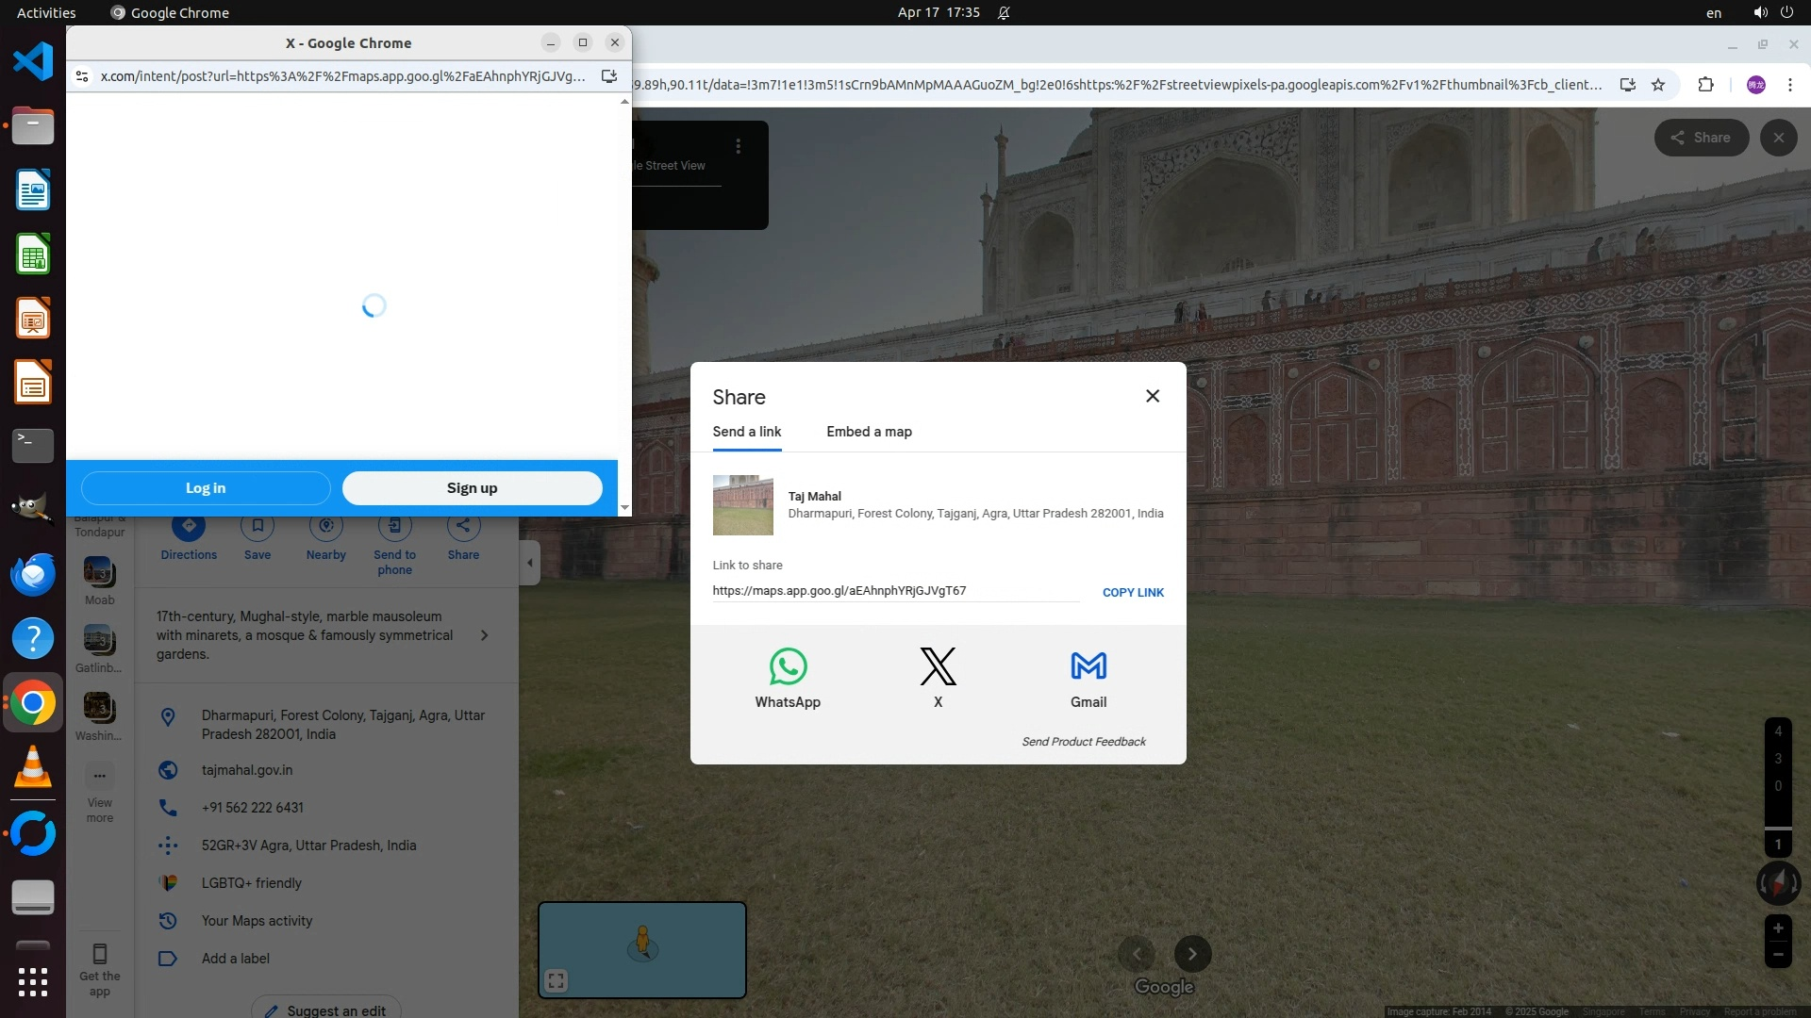Expand the Street View minimap
Viewport: 1811px width, 1018px height.
coord(556,980)
